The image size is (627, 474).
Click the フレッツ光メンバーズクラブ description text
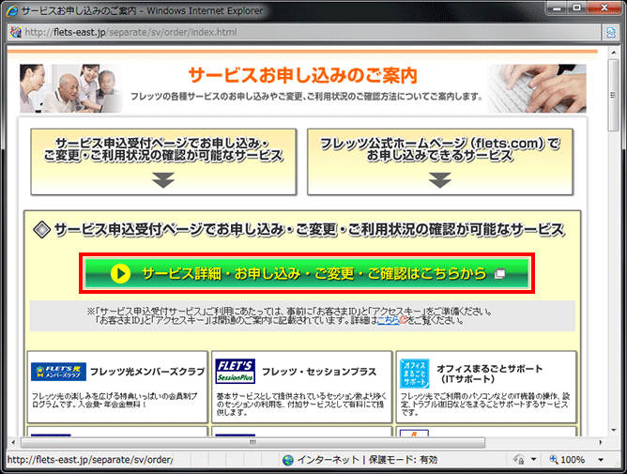point(115,400)
